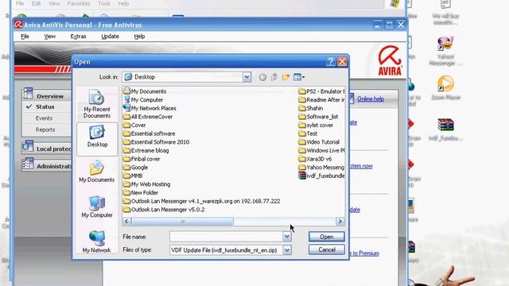The height and width of the screenshot is (286, 509).
Task: Select the Shahin folder
Action: pyautogui.click(x=311, y=108)
